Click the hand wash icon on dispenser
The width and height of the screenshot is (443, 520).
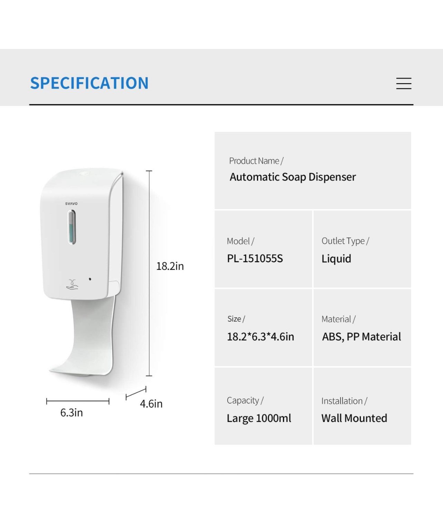(x=72, y=285)
